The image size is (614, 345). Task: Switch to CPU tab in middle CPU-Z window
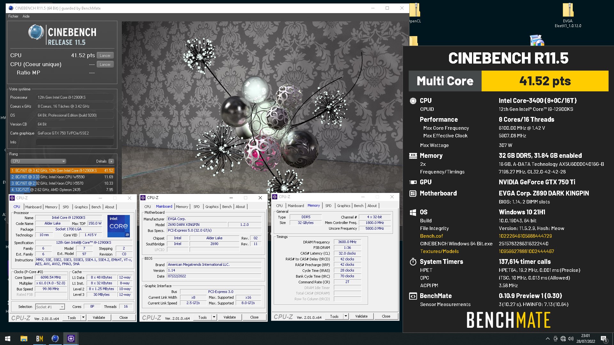147,207
